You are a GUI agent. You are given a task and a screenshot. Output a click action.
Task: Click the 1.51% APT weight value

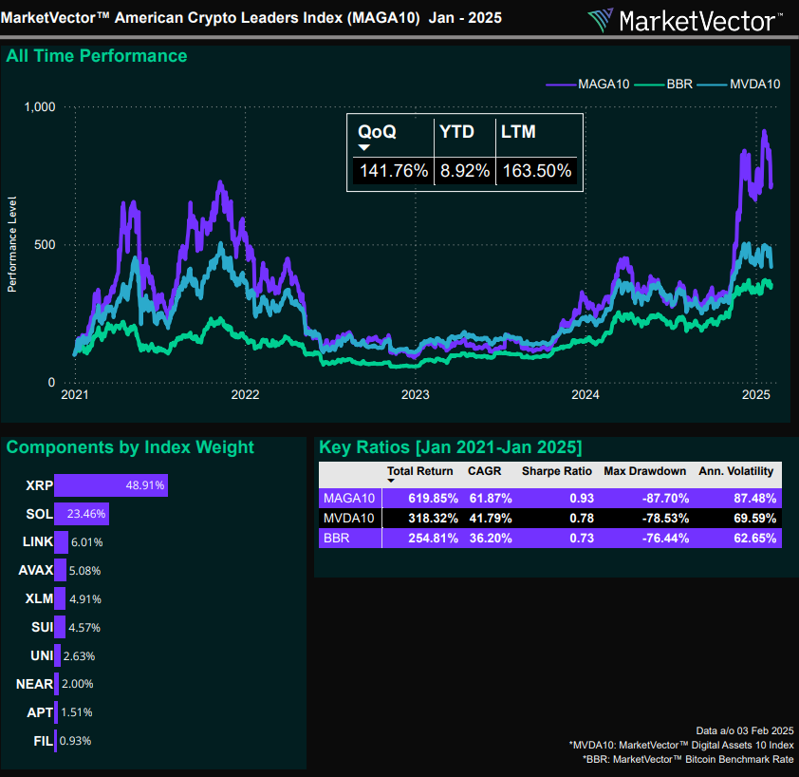77,712
